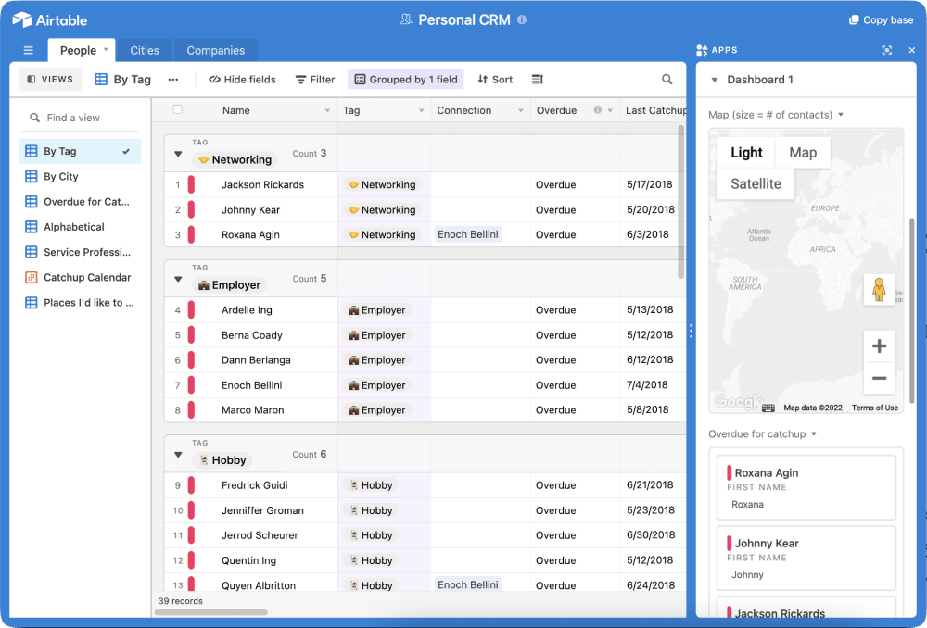
Task: Open map keyboard shortcuts icon
Action: point(768,408)
